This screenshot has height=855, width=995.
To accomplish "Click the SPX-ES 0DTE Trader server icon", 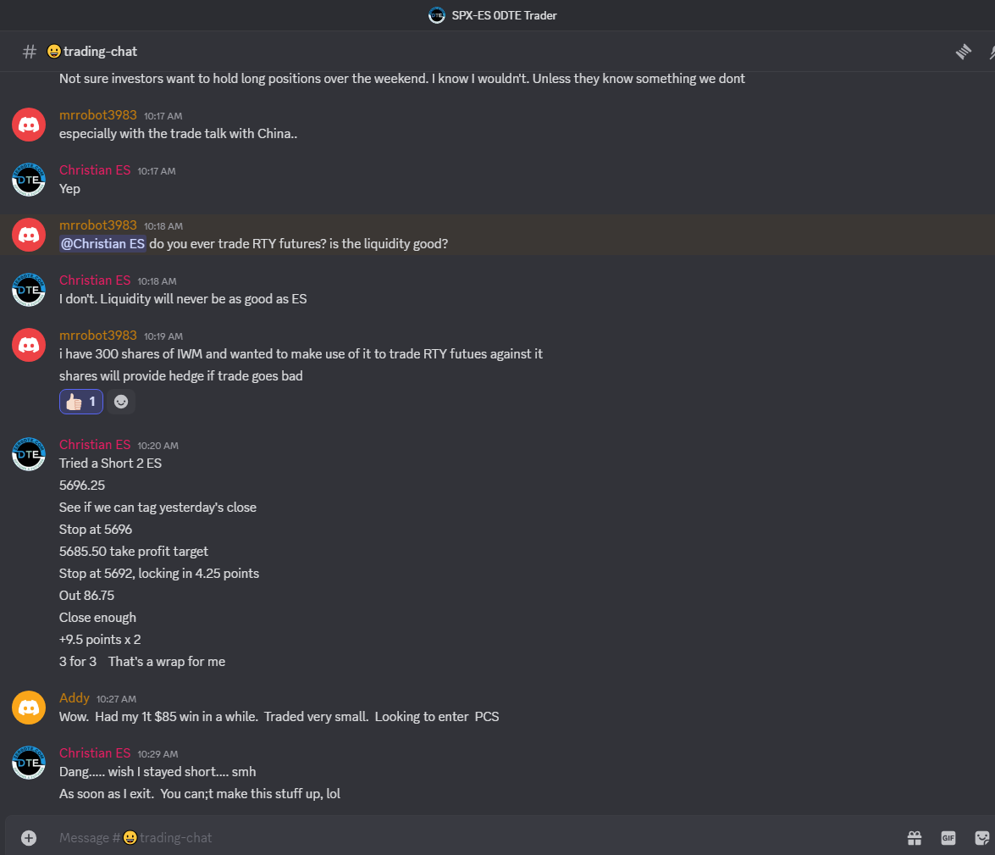I will (437, 15).
